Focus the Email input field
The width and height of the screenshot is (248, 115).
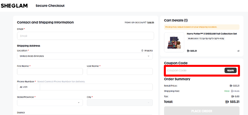point(85,36)
